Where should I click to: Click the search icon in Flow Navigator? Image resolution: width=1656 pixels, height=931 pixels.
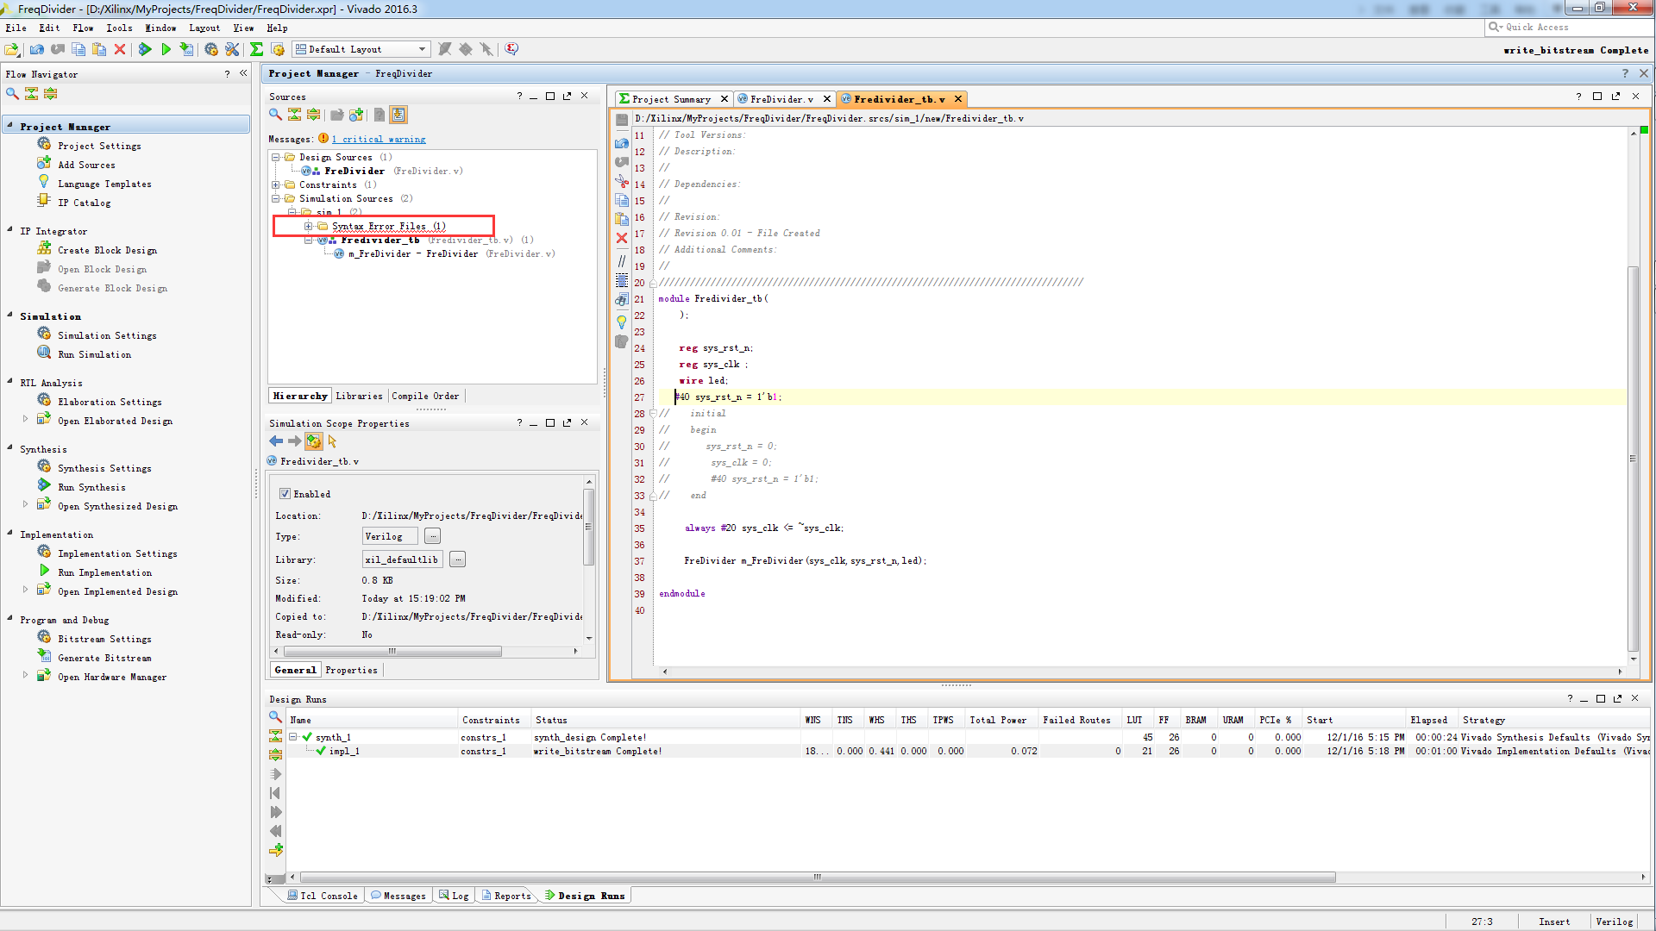pyautogui.click(x=12, y=93)
